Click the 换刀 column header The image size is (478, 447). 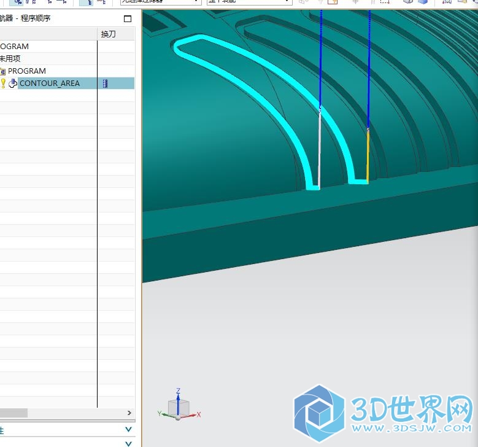(116, 34)
